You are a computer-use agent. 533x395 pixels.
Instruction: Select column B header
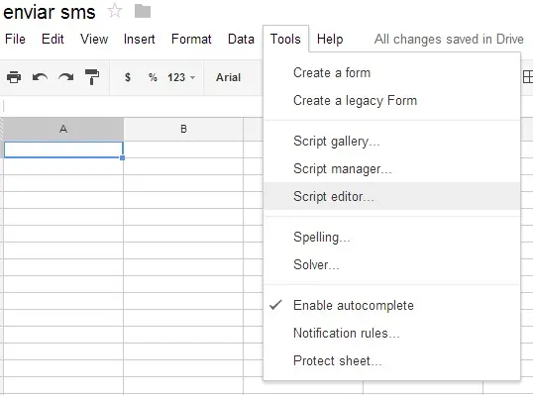183,129
